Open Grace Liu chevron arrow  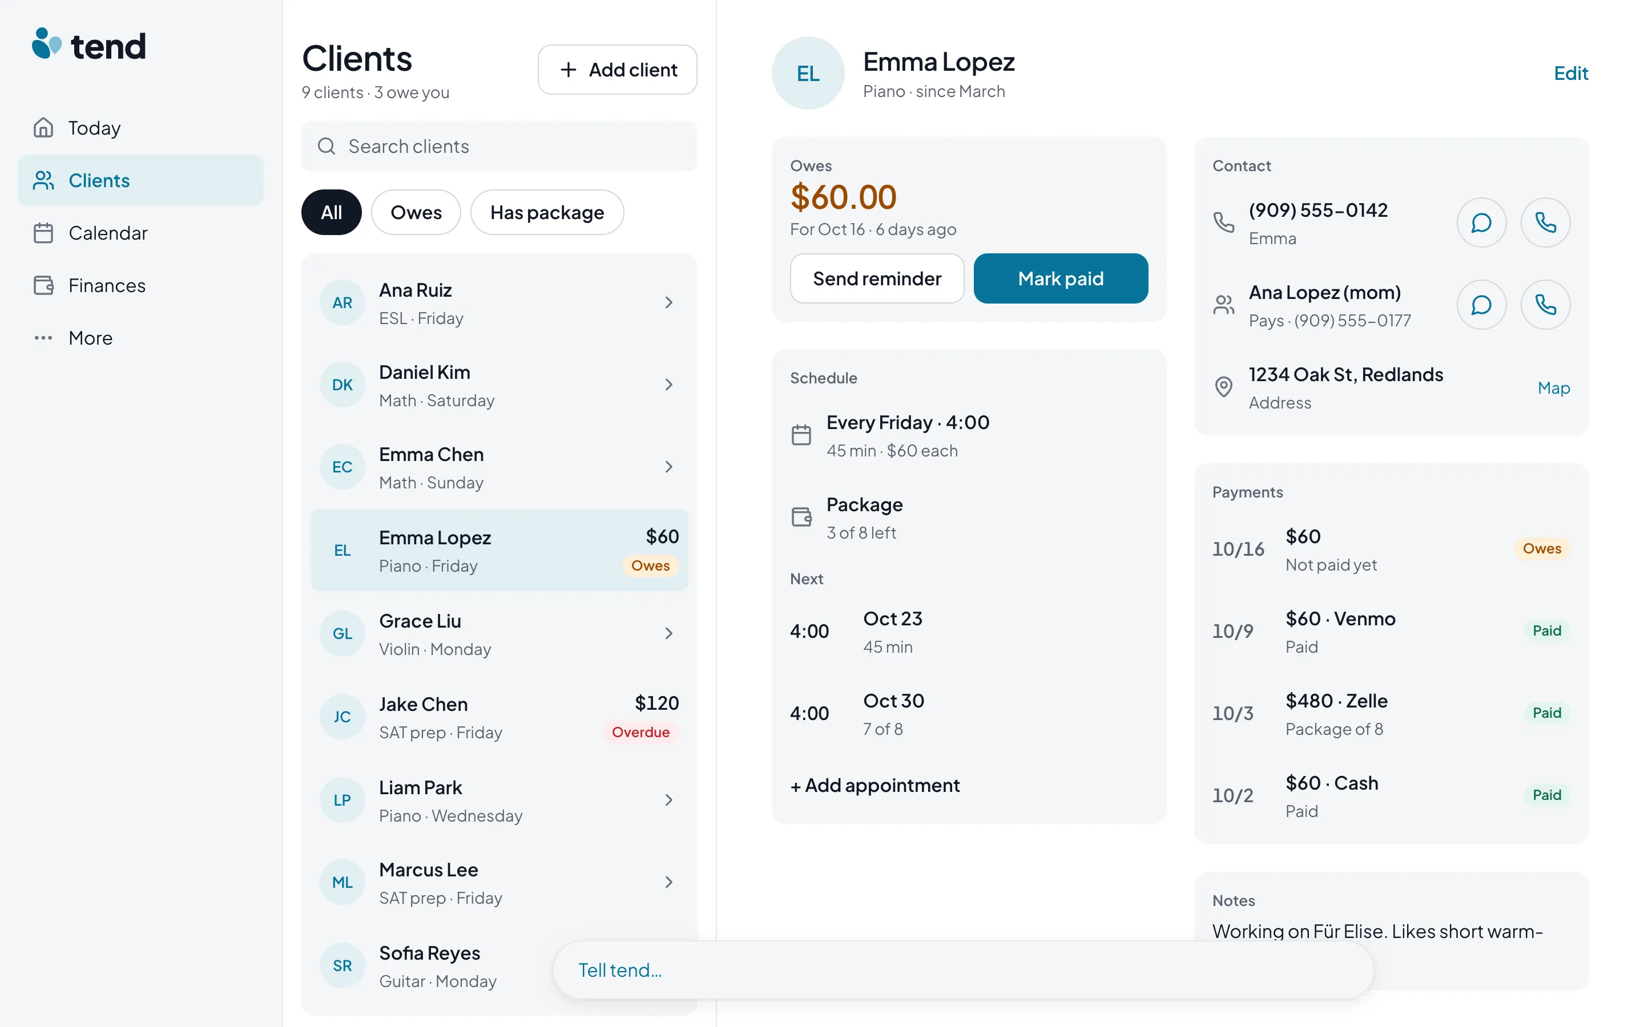[x=669, y=634]
